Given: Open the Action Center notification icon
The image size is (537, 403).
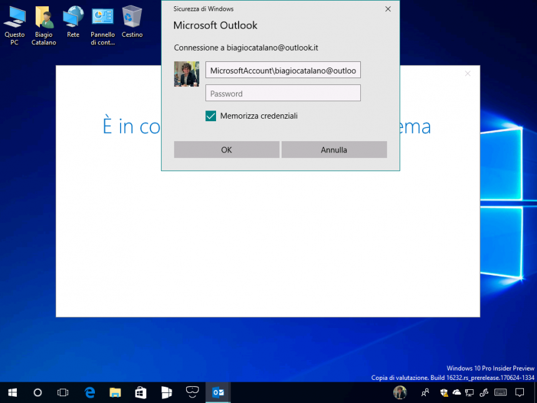Looking at the screenshot, I should pyautogui.click(x=520, y=392).
